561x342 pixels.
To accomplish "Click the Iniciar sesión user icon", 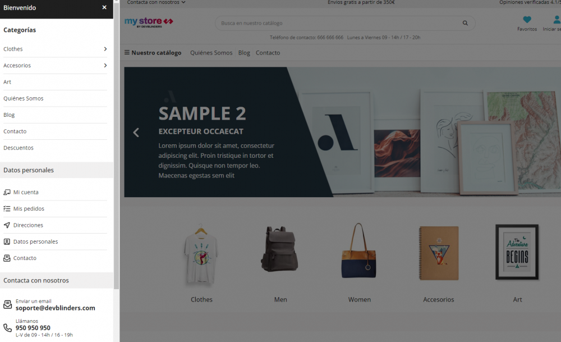I will coord(557,20).
